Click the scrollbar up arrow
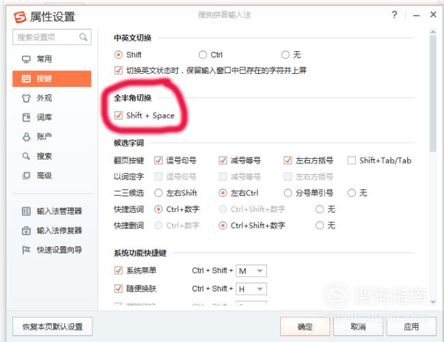 click(432, 31)
